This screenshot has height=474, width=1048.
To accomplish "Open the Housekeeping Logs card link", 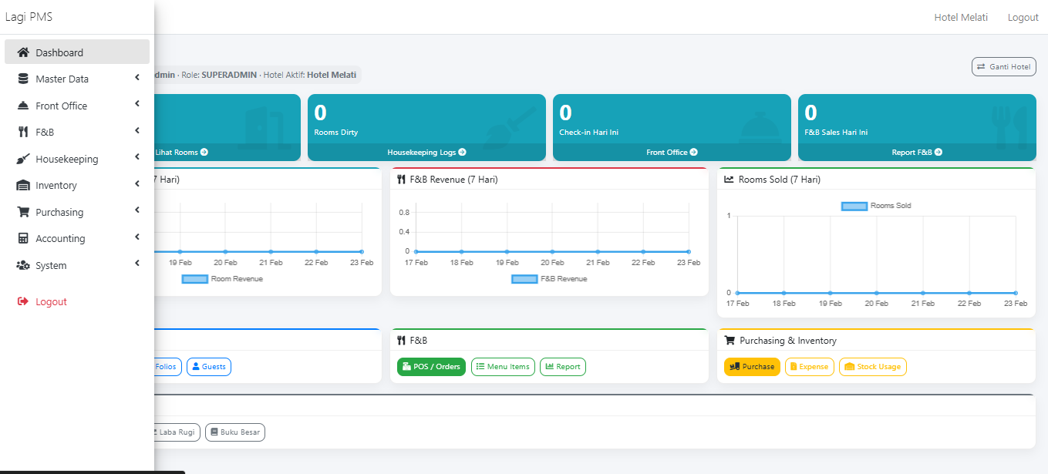I will click(x=426, y=153).
